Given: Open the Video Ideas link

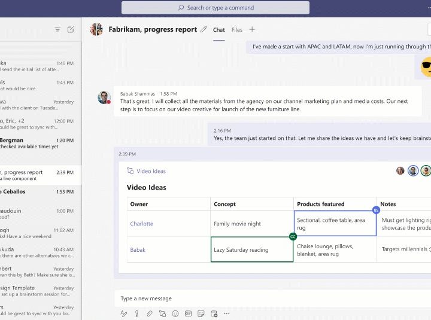Looking at the screenshot, I should [151, 171].
